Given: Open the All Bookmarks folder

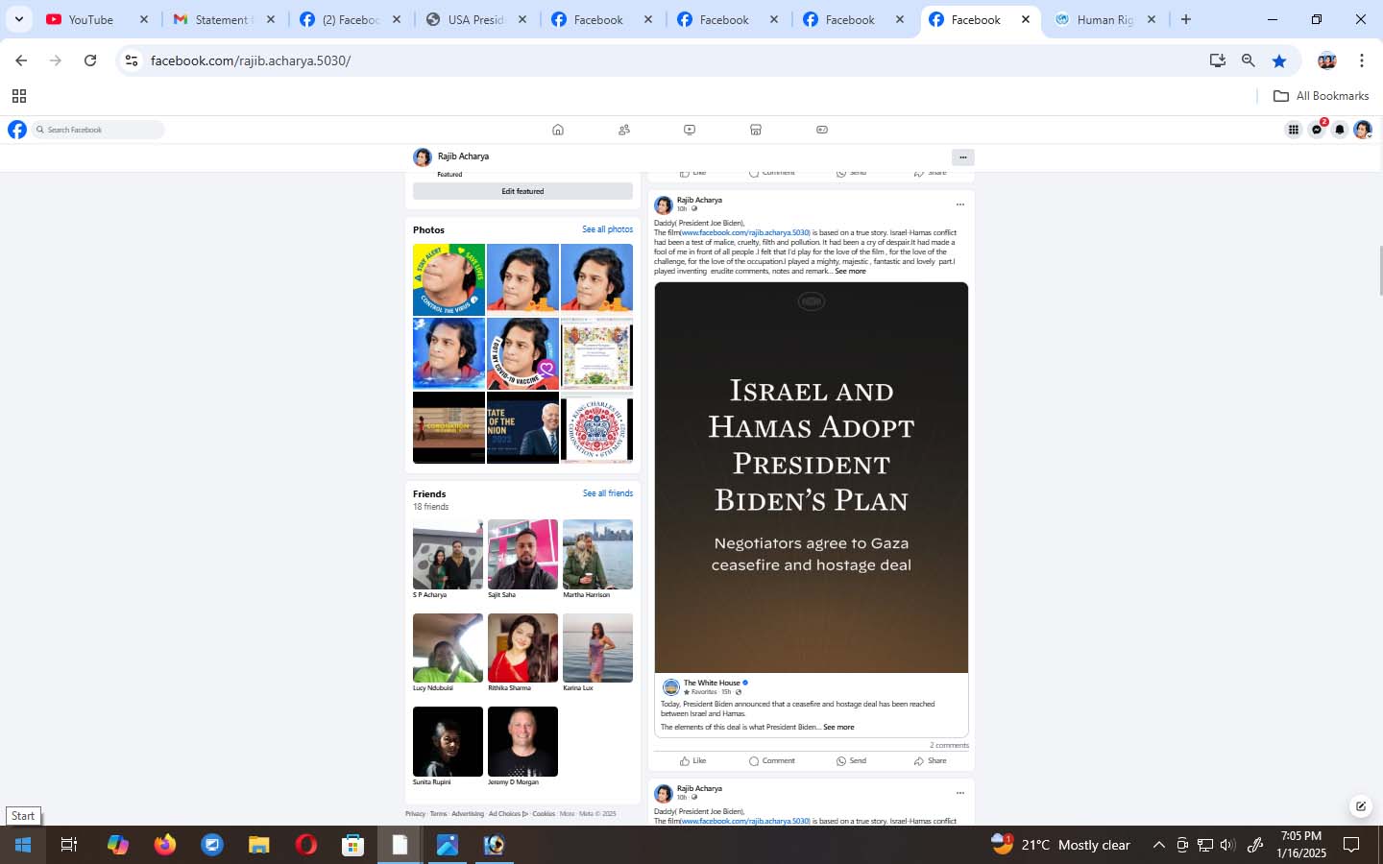Looking at the screenshot, I should pyautogui.click(x=1321, y=96).
